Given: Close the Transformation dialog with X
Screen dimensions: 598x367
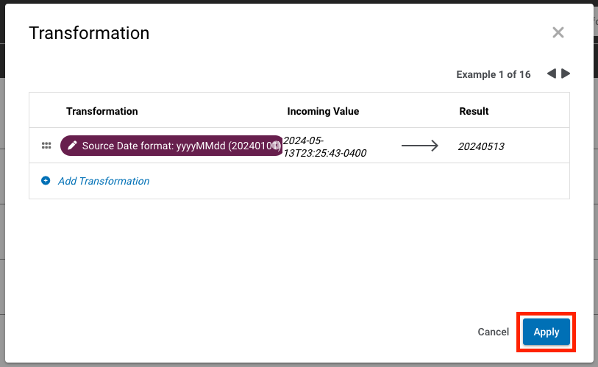Looking at the screenshot, I should tap(558, 32).
